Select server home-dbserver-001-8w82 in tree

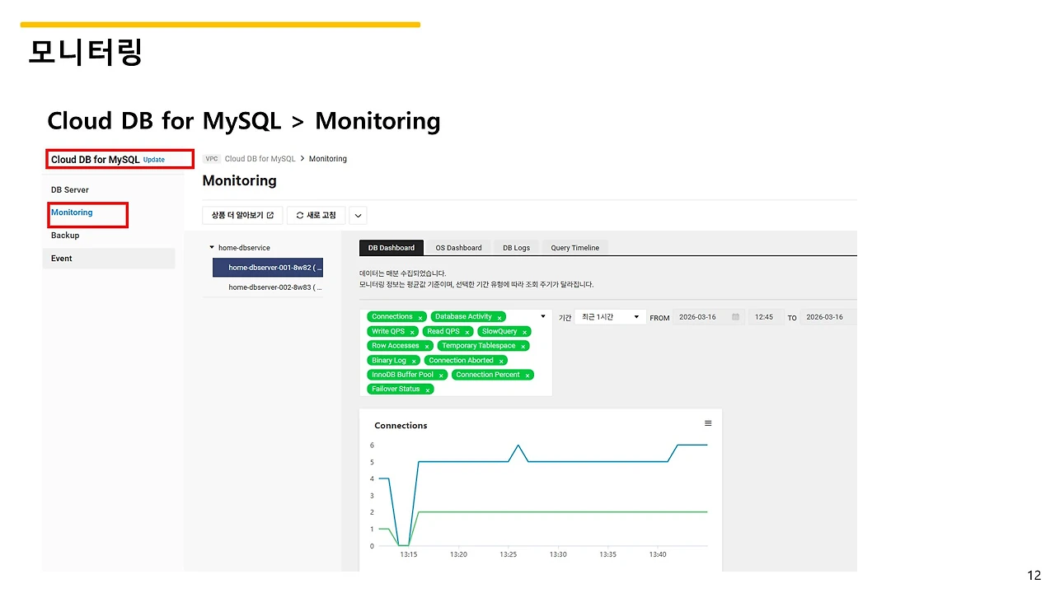(x=268, y=268)
